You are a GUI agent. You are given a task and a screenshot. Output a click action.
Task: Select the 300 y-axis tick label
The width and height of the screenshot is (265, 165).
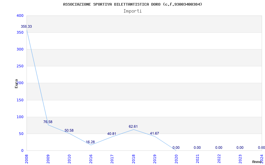[x=20, y=49]
